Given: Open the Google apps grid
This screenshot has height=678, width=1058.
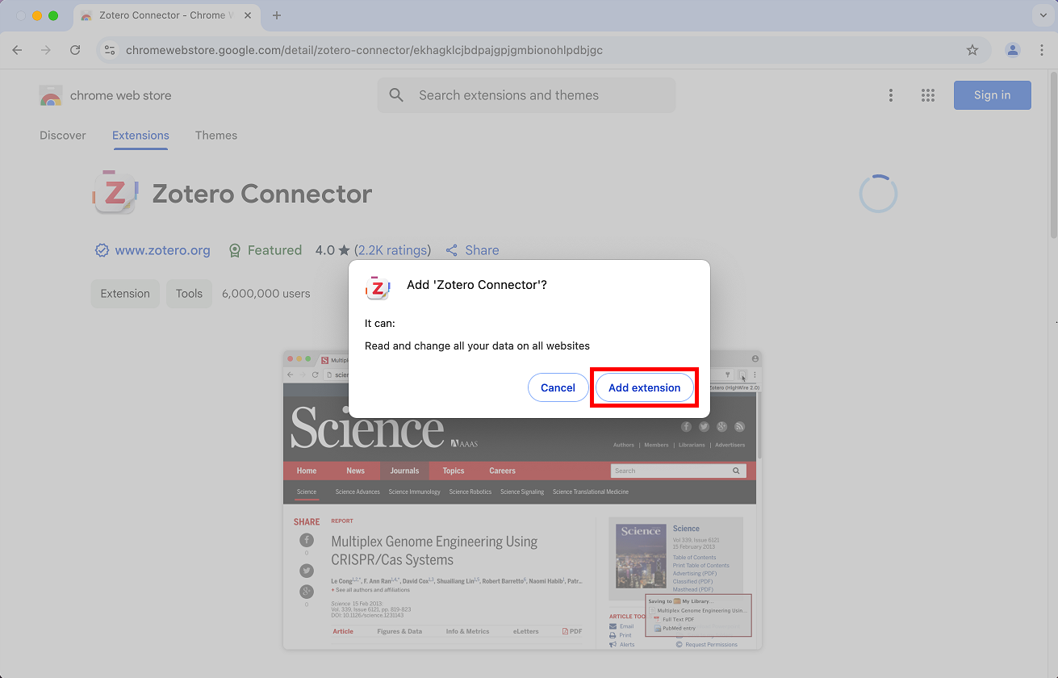Looking at the screenshot, I should click(x=928, y=95).
